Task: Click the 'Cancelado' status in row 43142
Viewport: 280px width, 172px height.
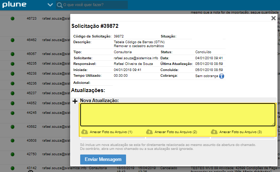Action: pos(168,168)
